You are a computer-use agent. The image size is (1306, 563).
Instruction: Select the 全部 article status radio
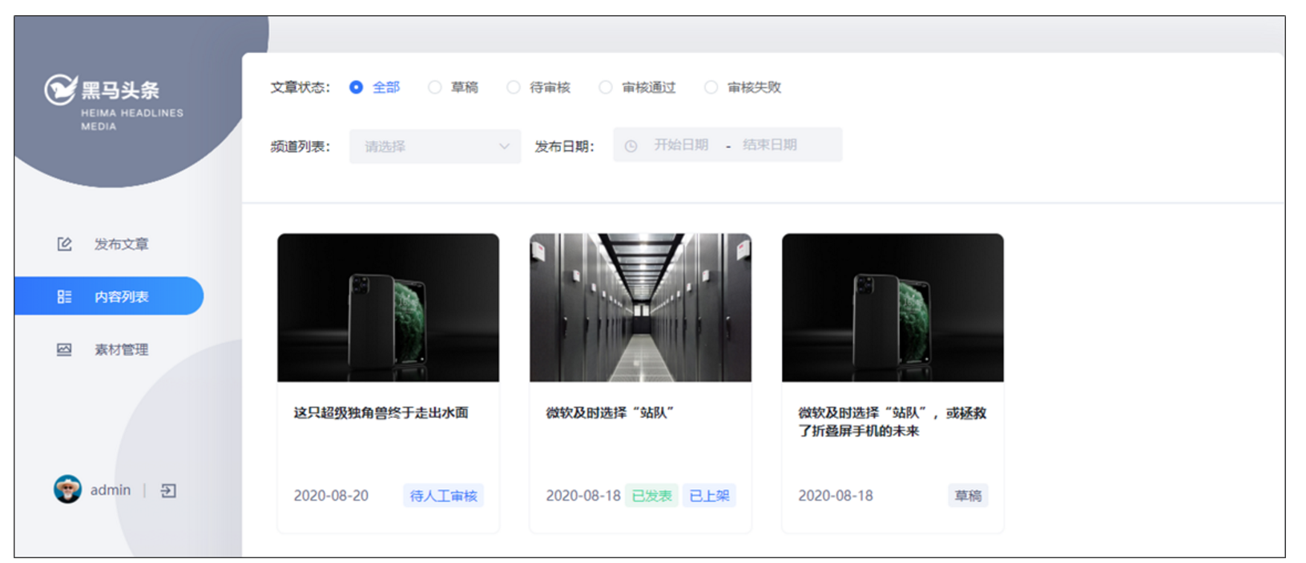point(357,87)
